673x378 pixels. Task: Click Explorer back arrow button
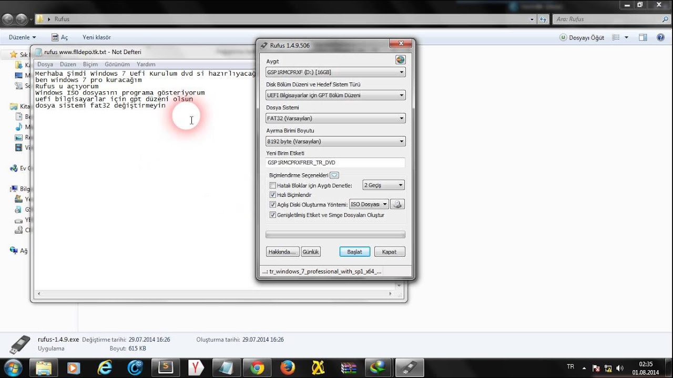pyautogui.click(x=7, y=19)
